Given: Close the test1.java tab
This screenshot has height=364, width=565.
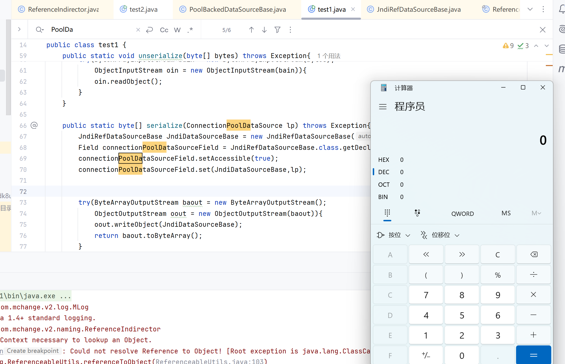Looking at the screenshot, I should [353, 9].
